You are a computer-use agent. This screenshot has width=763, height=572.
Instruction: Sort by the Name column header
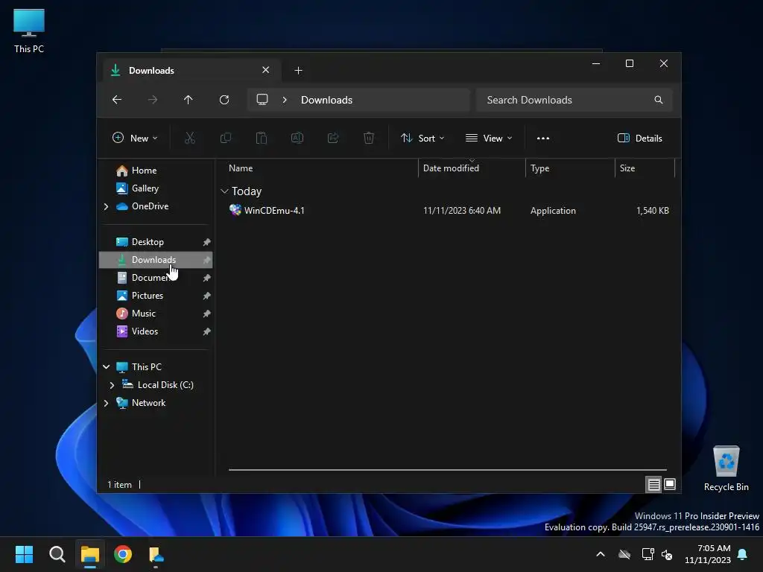241,168
